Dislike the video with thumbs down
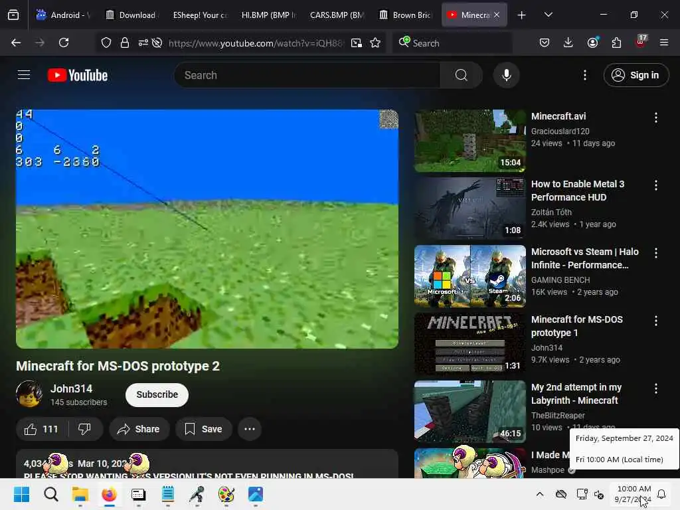This screenshot has height=510, width=680. pos(84,429)
